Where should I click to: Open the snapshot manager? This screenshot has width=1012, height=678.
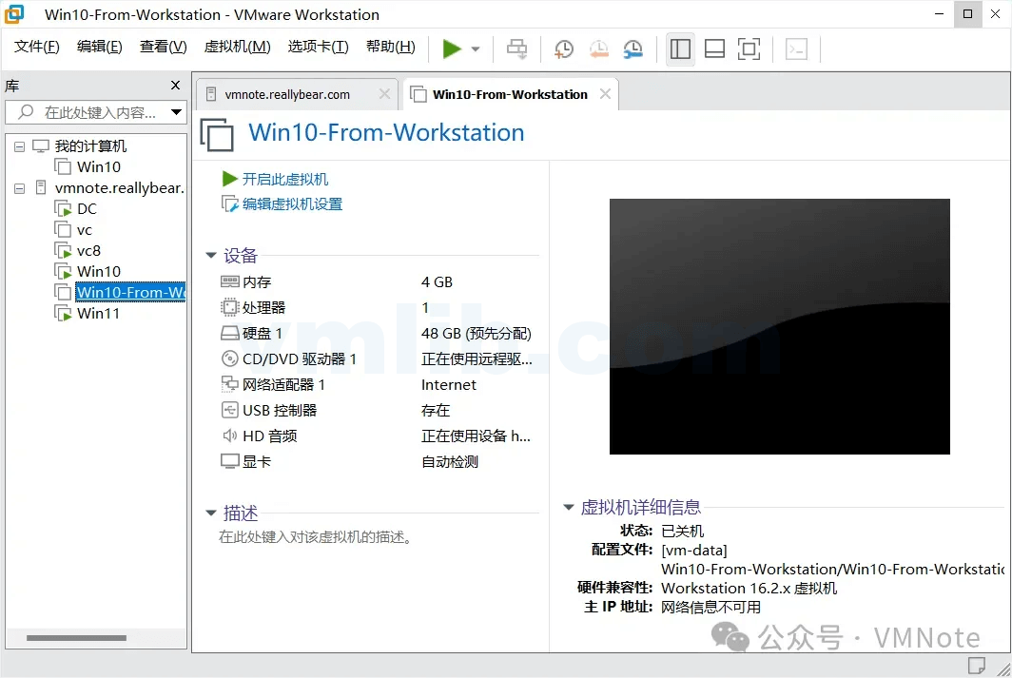633,48
